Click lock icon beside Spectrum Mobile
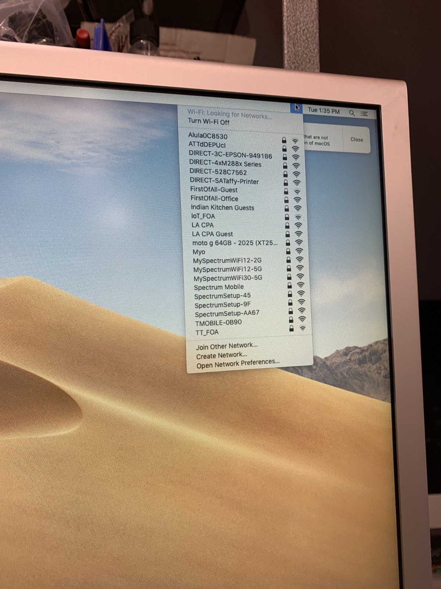 [290, 285]
